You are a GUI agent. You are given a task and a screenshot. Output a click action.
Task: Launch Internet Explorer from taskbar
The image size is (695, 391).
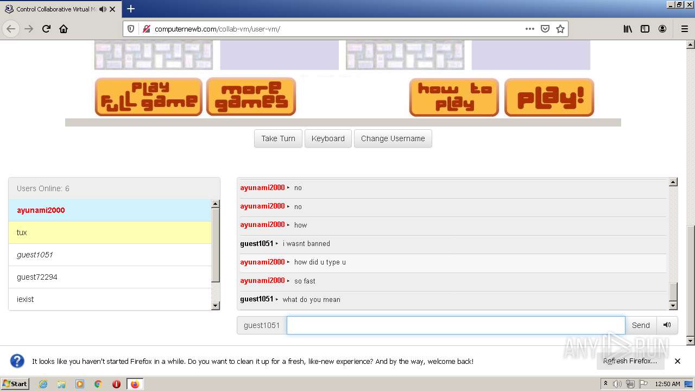pyautogui.click(x=43, y=384)
